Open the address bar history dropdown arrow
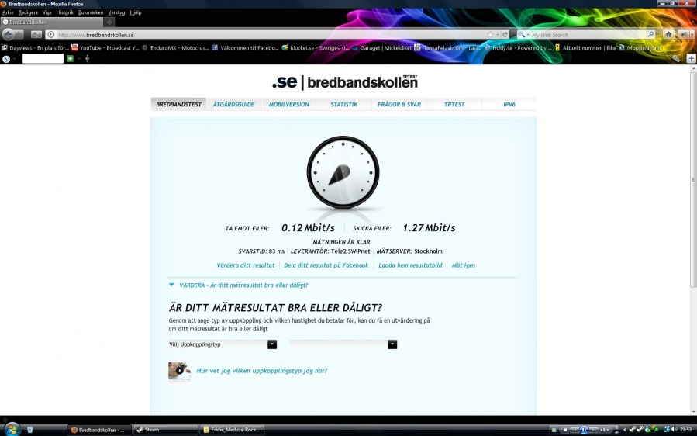This screenshot has height=436, width=697. pyautogui.click(x=498, y=35)
